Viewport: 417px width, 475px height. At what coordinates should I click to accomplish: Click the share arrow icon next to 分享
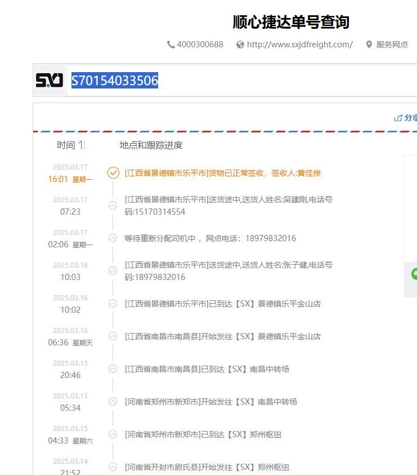tap(398, 118)
